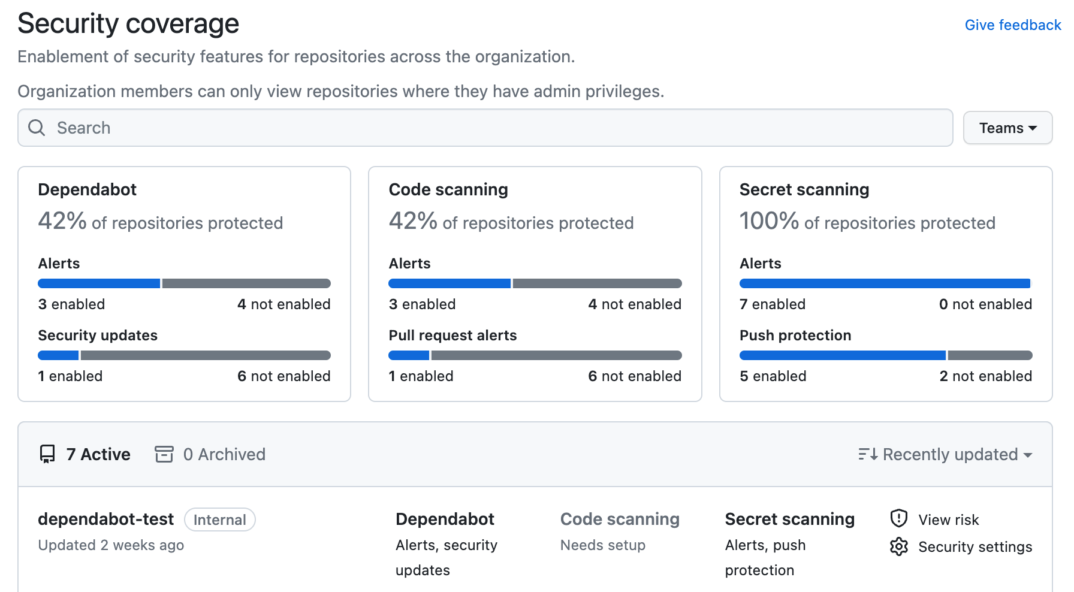Click the chevron on the Teams button
1074x592 pixels.
tap(1033, 128)
